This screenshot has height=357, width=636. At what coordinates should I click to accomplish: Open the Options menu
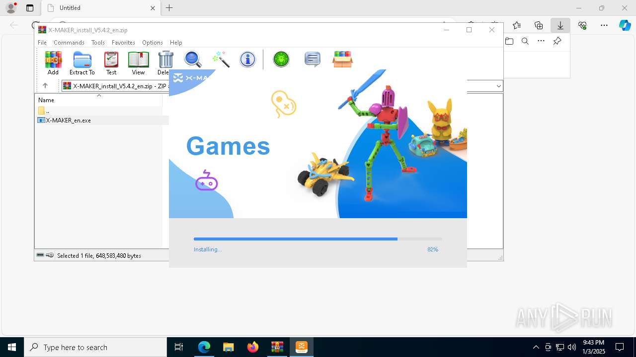click(x=152, y=43)
